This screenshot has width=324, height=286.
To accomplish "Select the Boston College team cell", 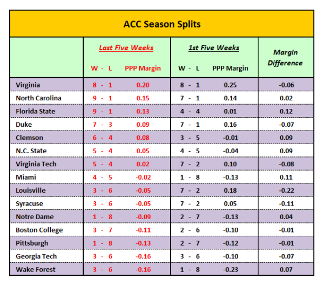I will coord(39,230).
